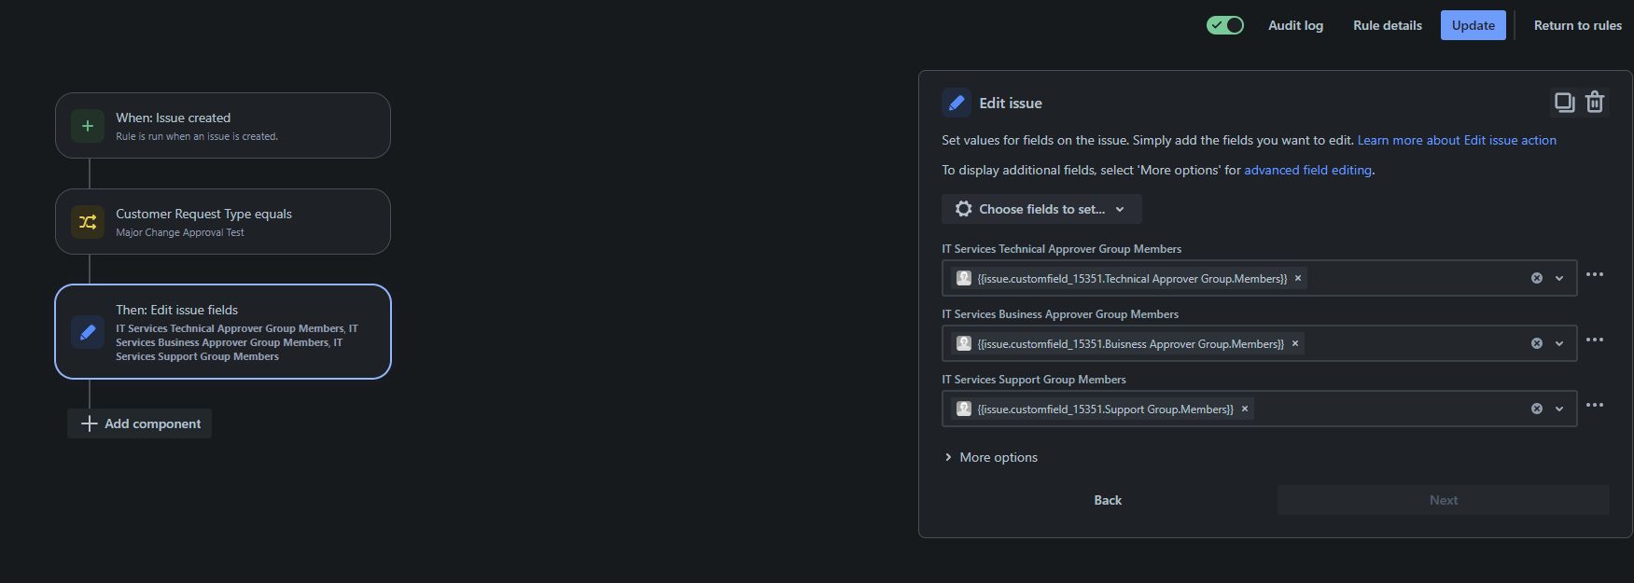Select the Customer Request Type equals condition
The height and width of the screenshot is (583, 1634).
click(223, 222)
